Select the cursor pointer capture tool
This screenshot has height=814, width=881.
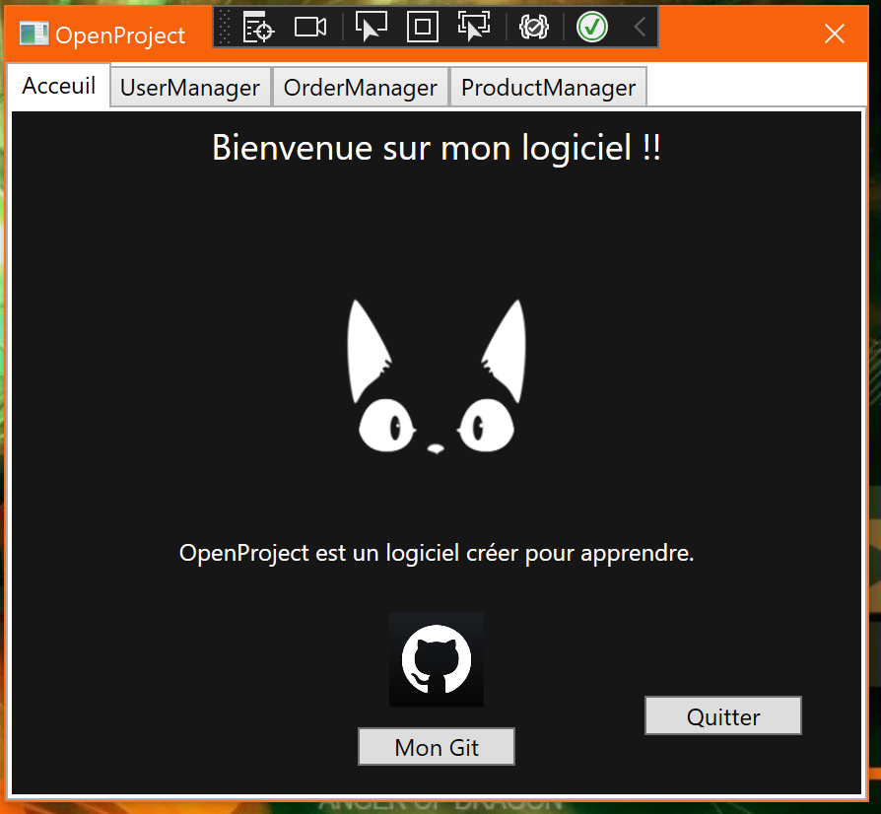point(371,27)
